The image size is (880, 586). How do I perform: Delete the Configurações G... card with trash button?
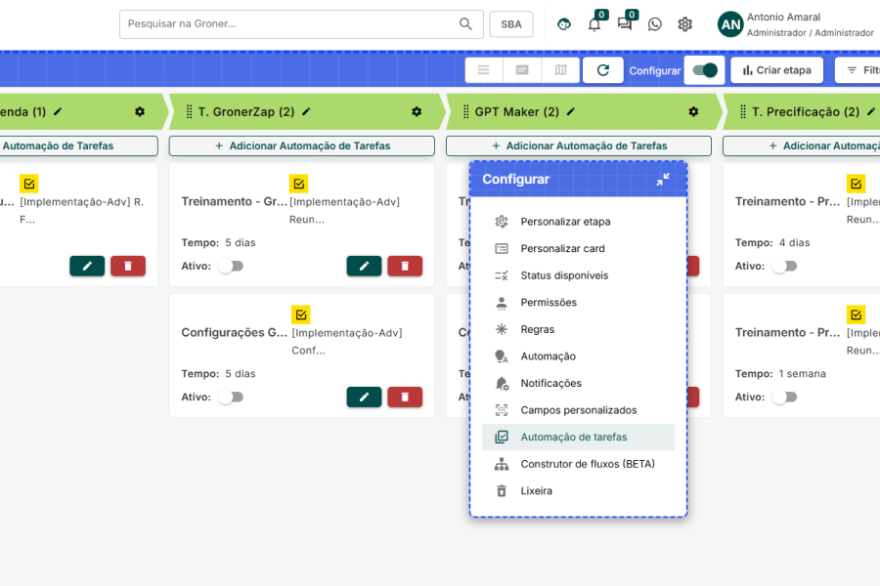405,397
